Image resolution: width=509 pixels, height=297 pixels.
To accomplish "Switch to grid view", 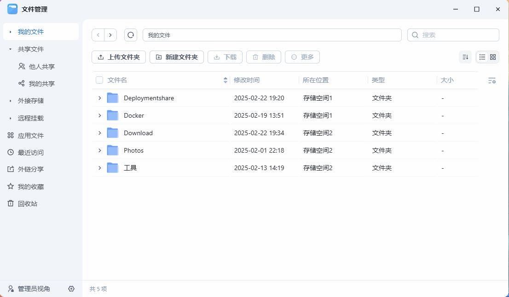I will point(493,57).
